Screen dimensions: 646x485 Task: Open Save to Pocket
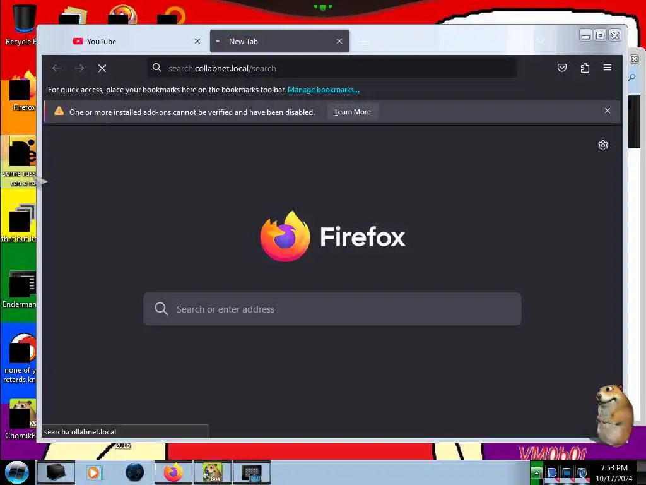562,68
